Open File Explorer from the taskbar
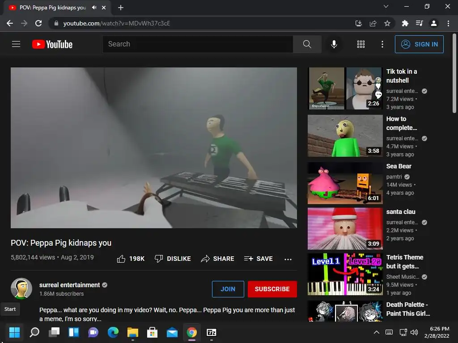The width and height of the screenshot is (458, 343). click(x=132, y=332)
